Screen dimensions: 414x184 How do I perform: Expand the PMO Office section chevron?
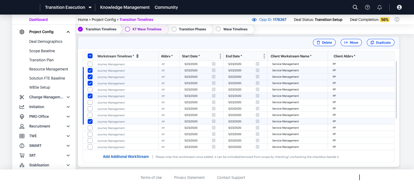pyautogui.click(x=68, y=117)
